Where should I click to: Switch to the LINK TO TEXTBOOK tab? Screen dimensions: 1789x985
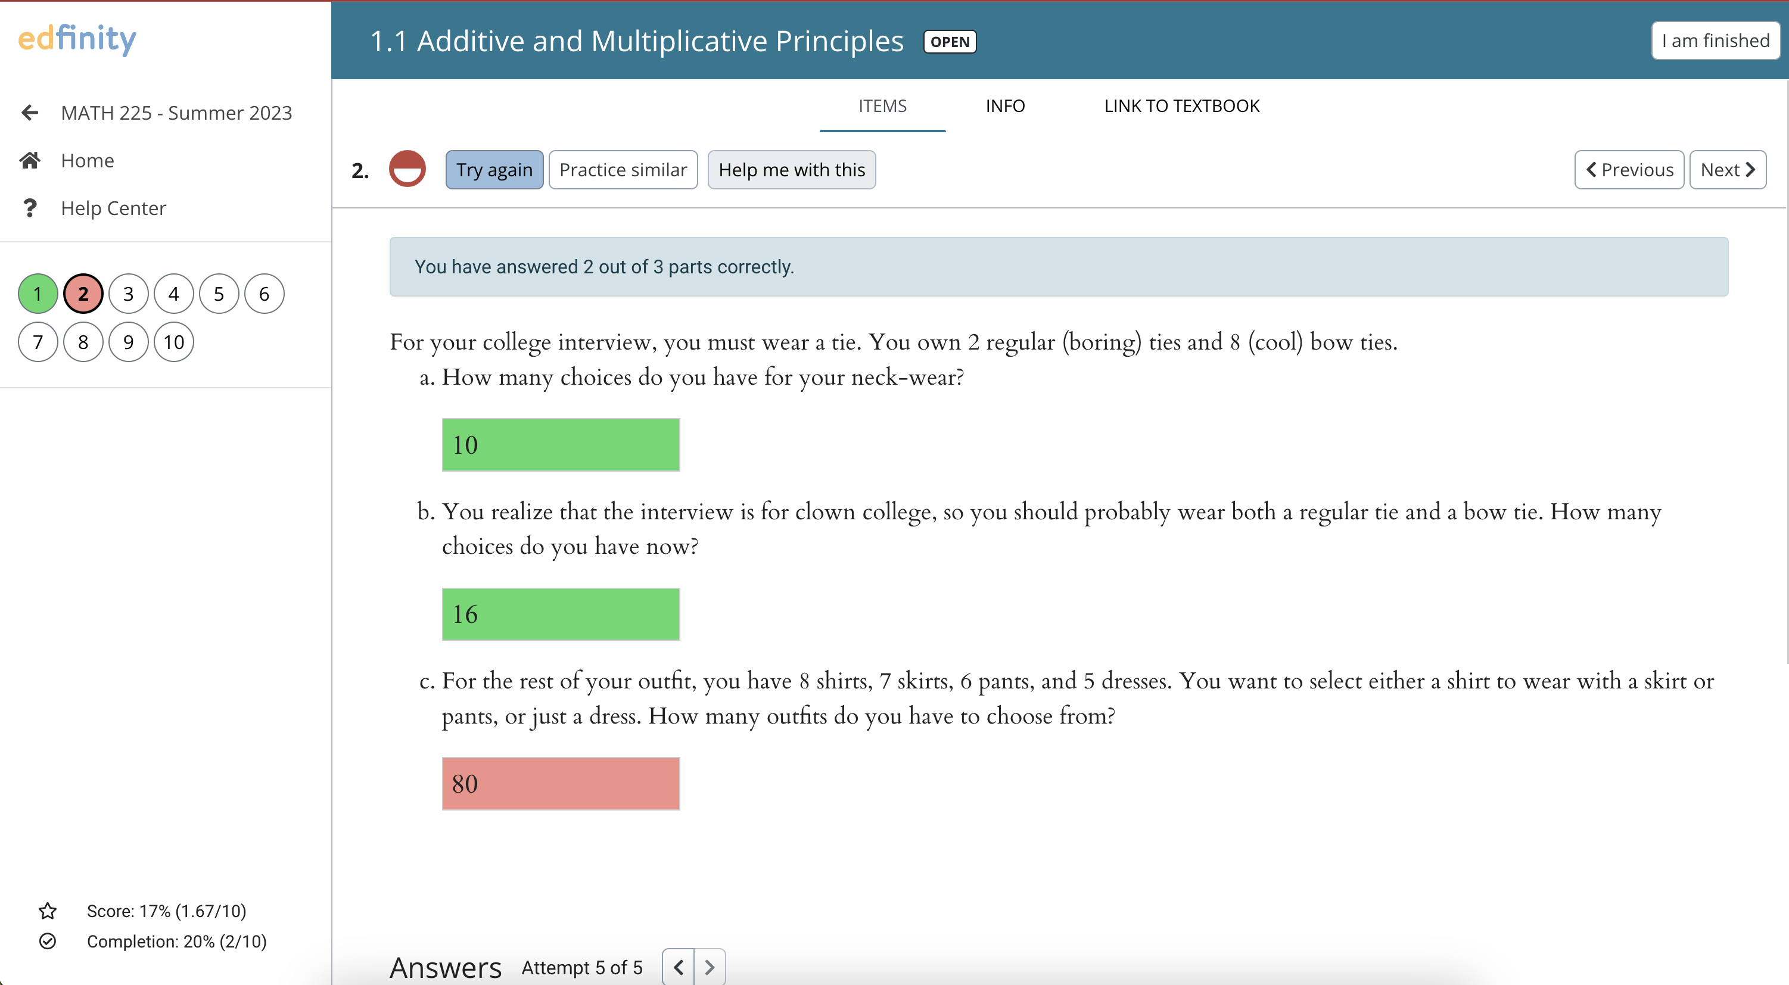(1181, 105)
